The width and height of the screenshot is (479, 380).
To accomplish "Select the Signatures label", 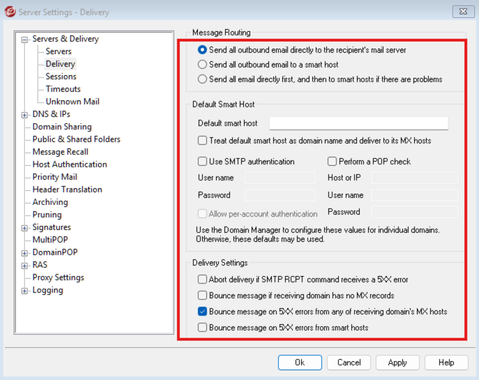I will (x=52, y=227).
